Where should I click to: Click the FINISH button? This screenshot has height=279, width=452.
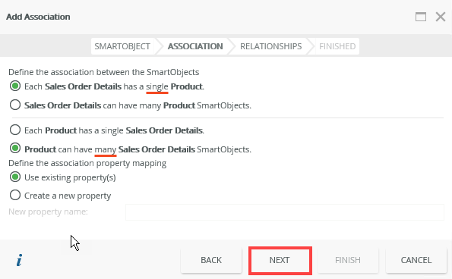pos(348,260)
